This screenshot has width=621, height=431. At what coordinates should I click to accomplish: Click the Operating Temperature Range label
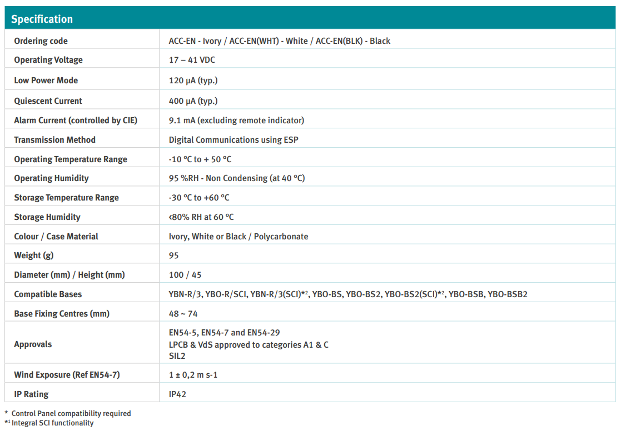coord(70,159)
